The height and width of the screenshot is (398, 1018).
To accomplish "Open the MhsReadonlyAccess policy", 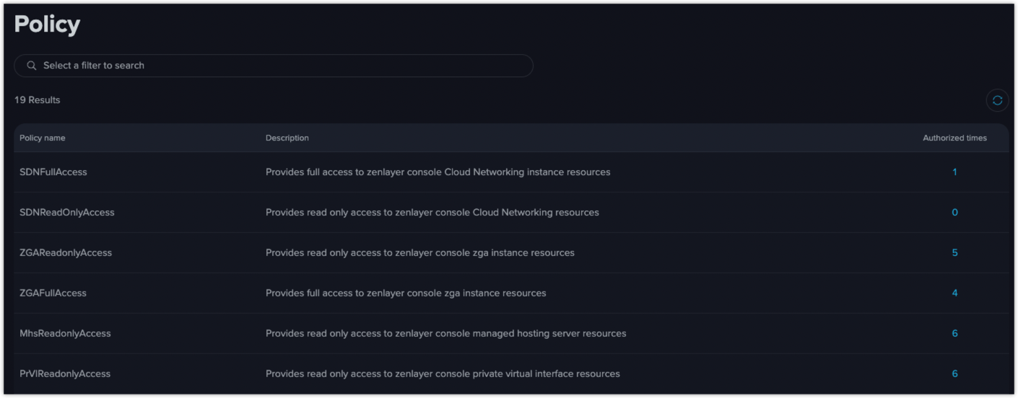I will coord(65,334).
